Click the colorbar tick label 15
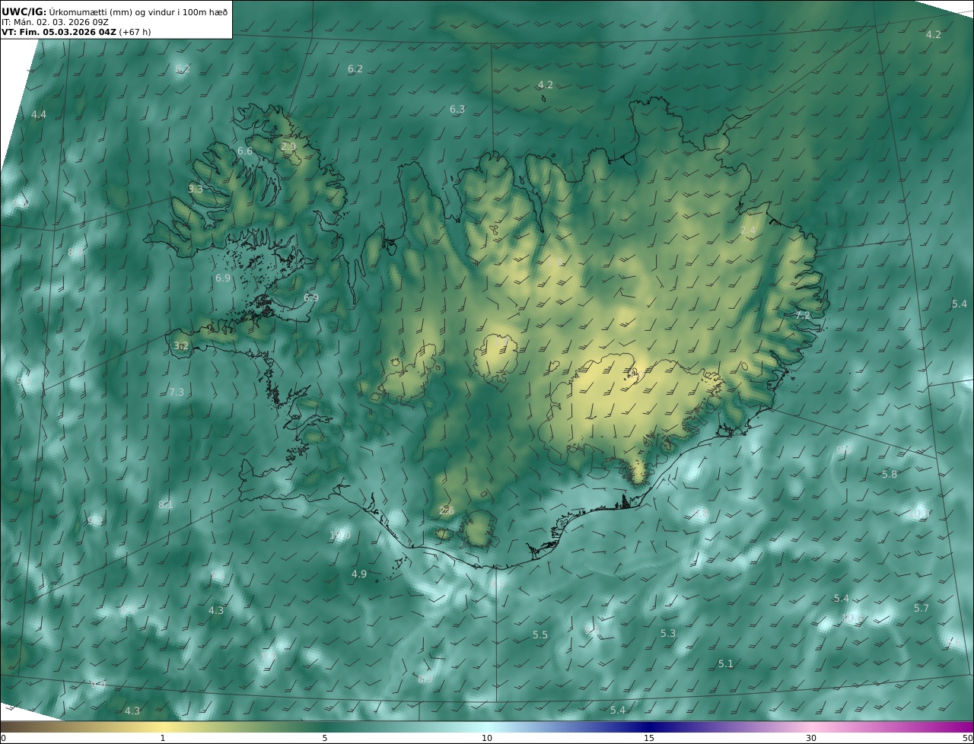The image size is (974, 744). coord(649,738)
